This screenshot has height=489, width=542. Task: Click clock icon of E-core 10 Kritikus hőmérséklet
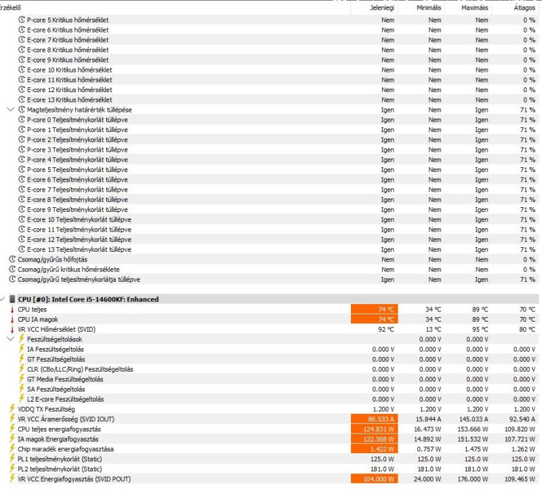coord(22,70)
